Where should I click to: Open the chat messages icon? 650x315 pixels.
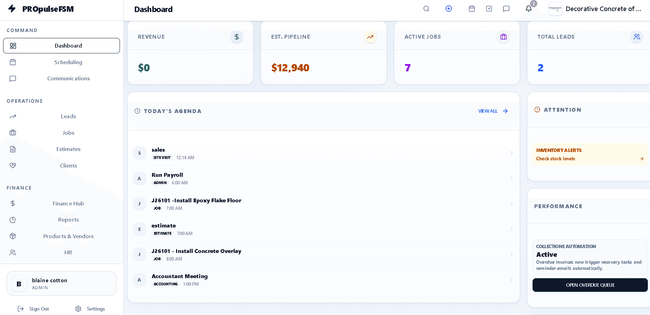(506, 9)
